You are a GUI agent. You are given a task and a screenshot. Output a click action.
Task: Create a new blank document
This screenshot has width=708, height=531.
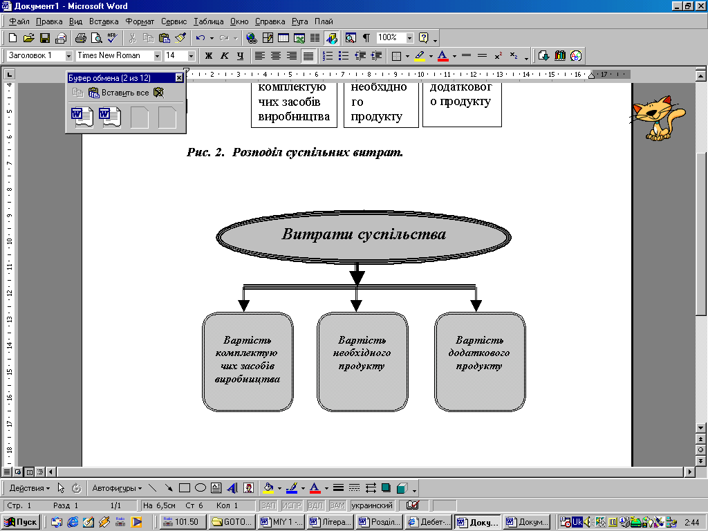(13, 38)
